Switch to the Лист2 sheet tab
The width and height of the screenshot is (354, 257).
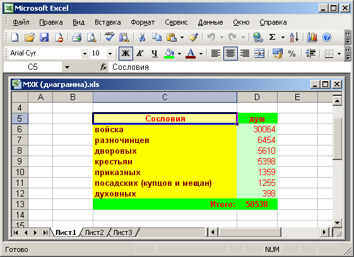tap(94, 232)
